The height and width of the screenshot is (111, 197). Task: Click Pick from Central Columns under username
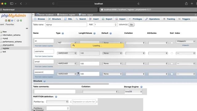pos(44,56)
